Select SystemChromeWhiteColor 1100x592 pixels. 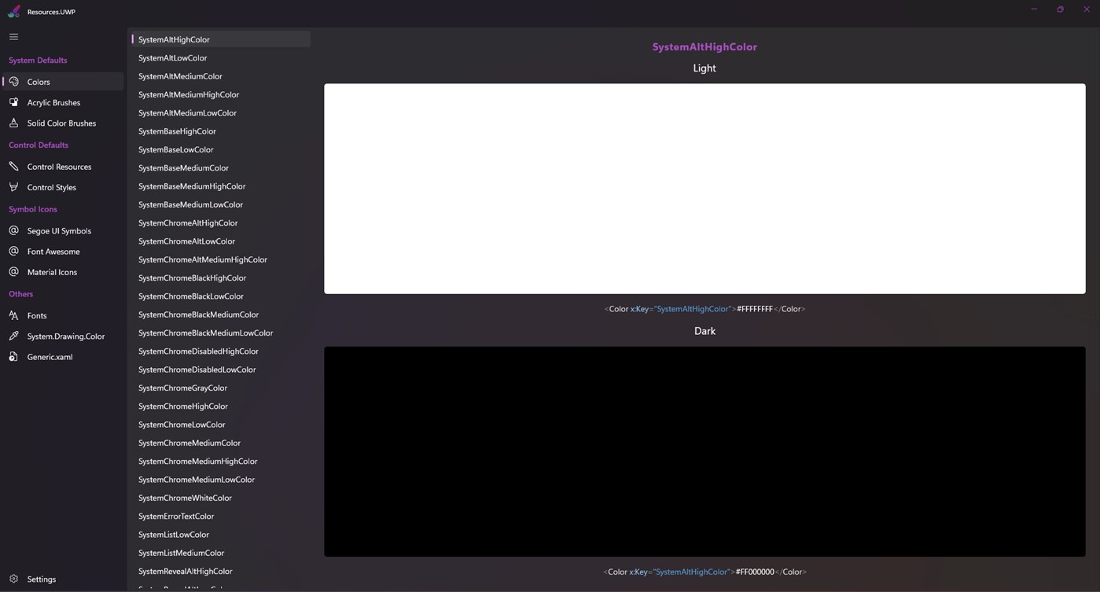coord(220,498)
